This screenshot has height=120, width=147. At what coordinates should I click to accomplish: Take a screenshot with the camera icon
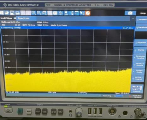click(x=130, y=13)
